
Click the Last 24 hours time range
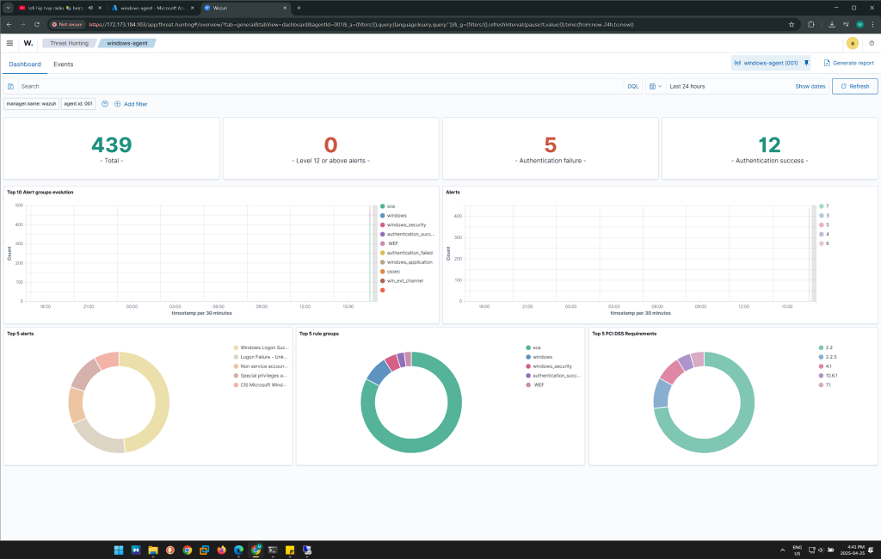click(687, 87)
